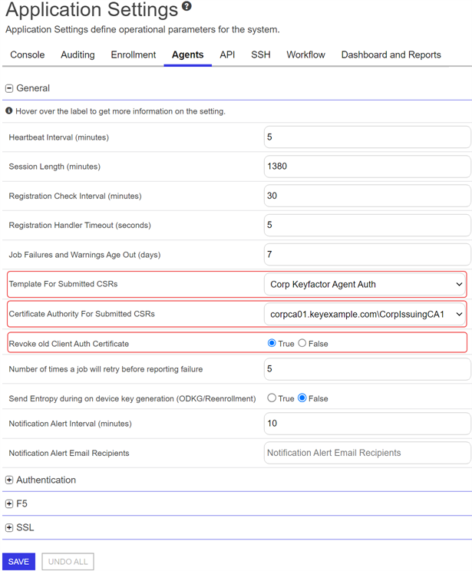The image size is (472, 571).
Task: Click the Heartbeat Interval input field
Action: (x=367, y=137)
